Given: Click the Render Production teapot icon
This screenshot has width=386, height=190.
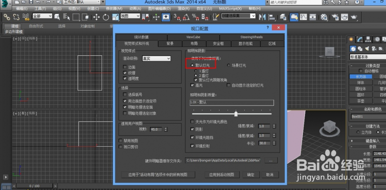Looking at the screenshot, I should (x=354, y=17).
